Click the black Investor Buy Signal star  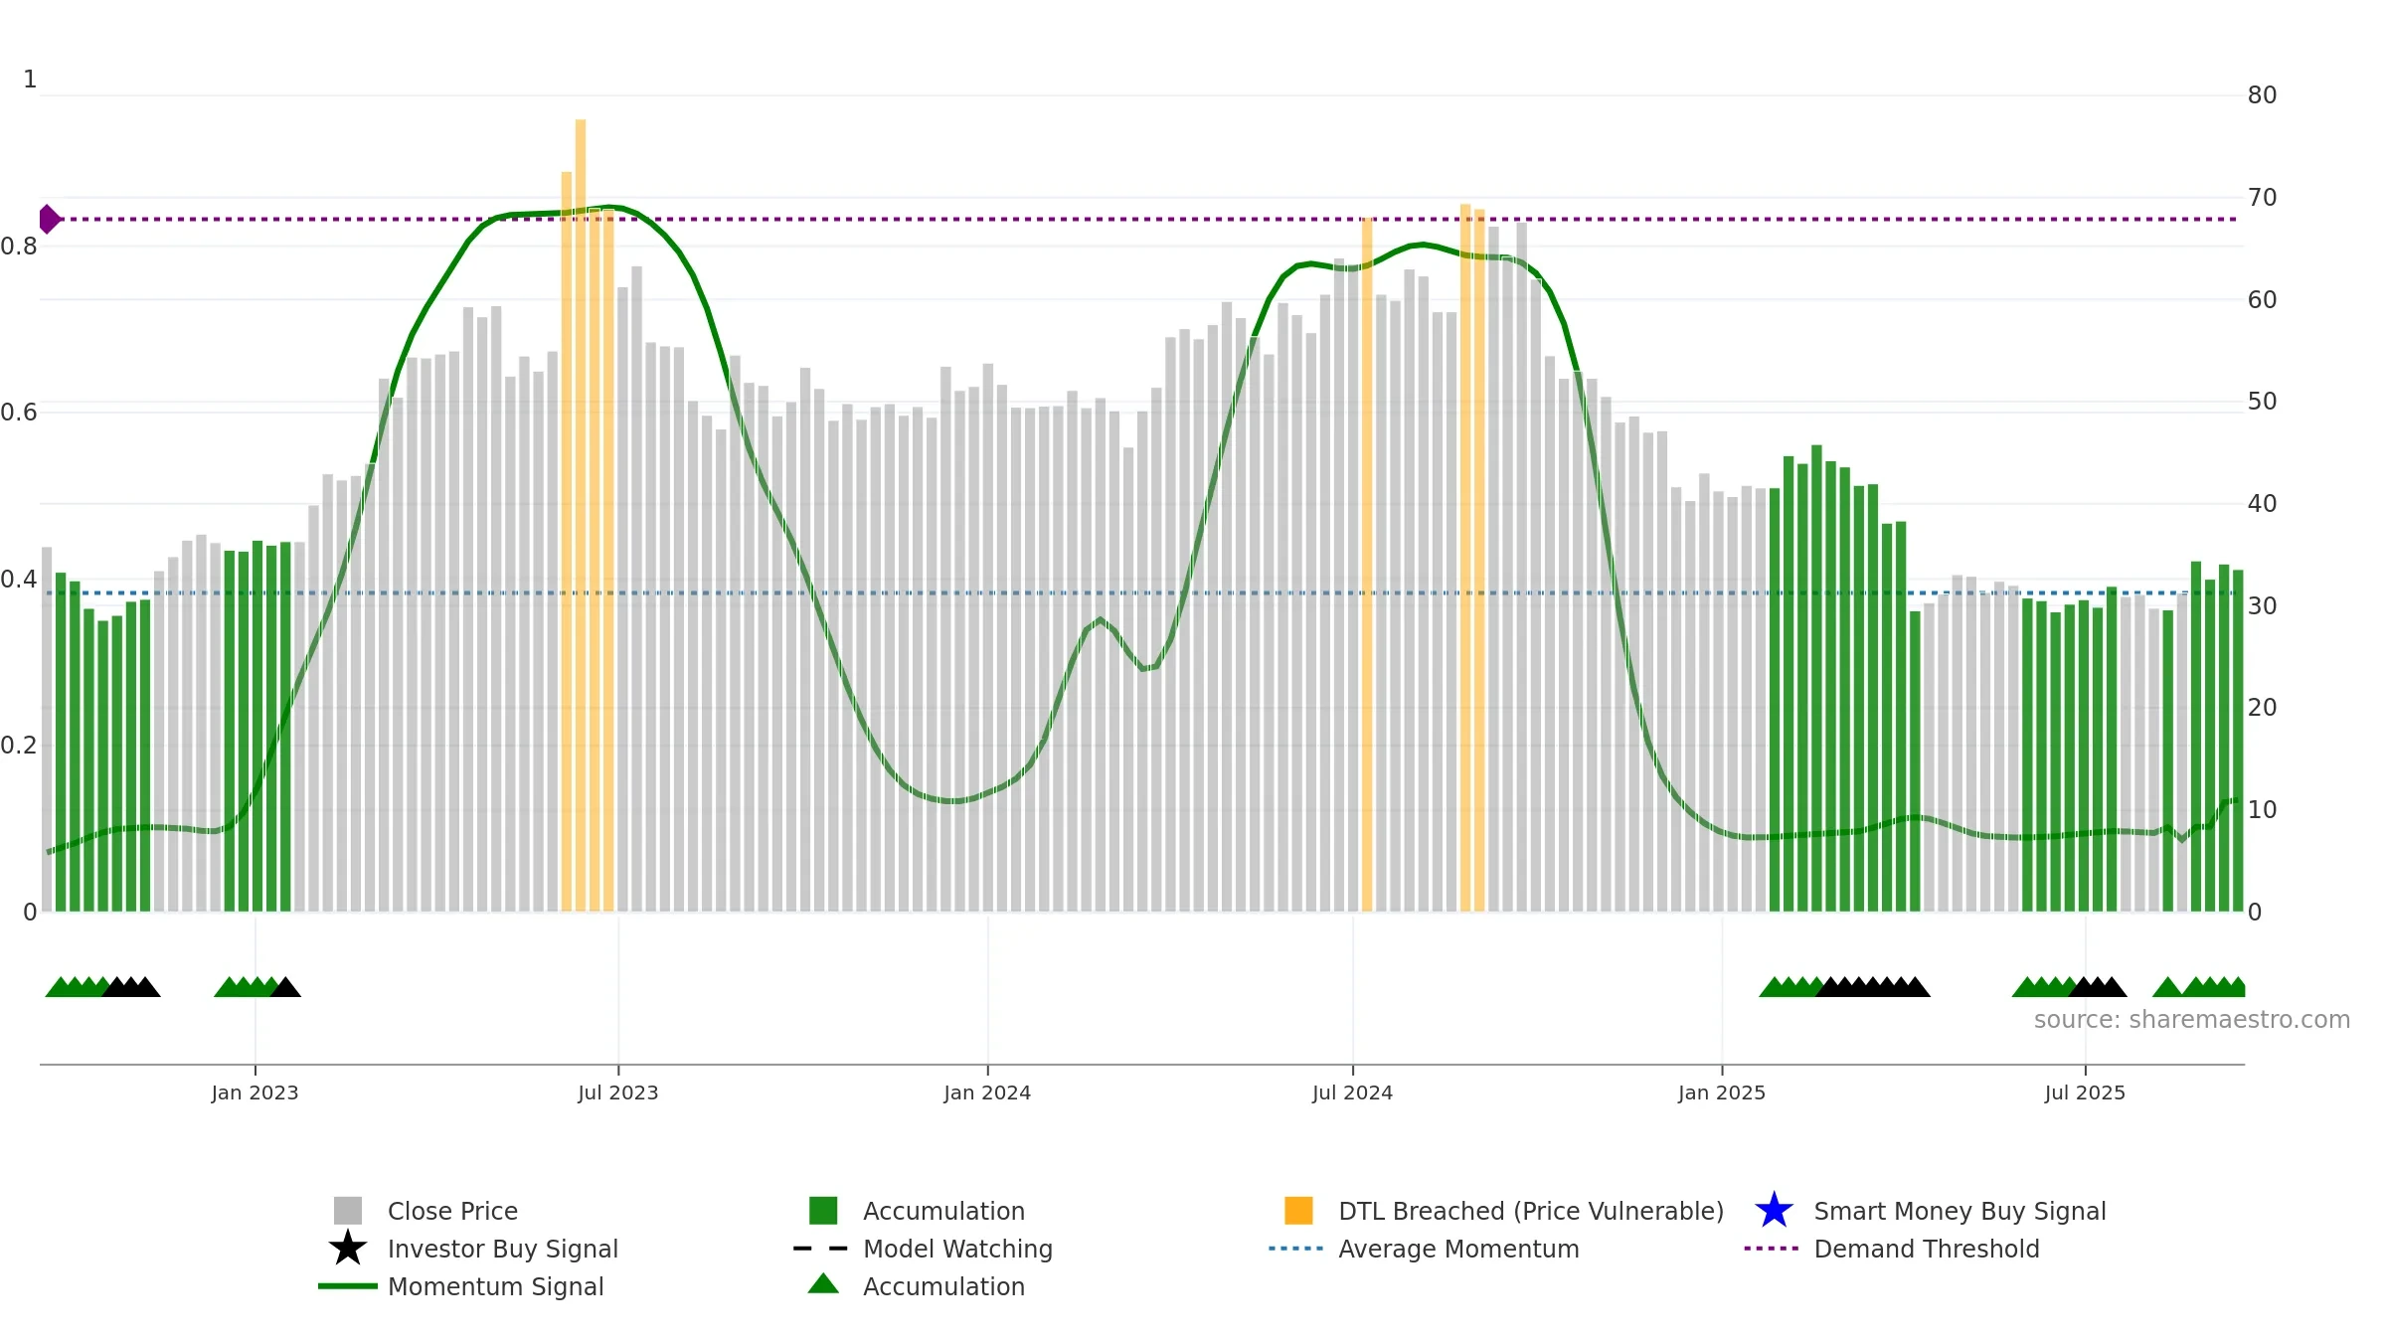click(x=348, y=1249)
